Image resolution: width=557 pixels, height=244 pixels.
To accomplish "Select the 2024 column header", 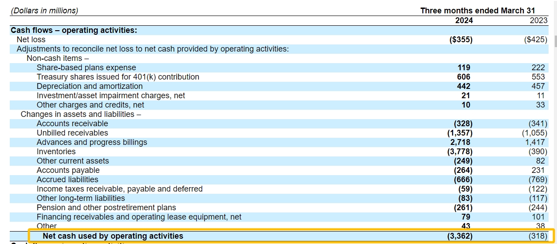I will pos(464,20).
